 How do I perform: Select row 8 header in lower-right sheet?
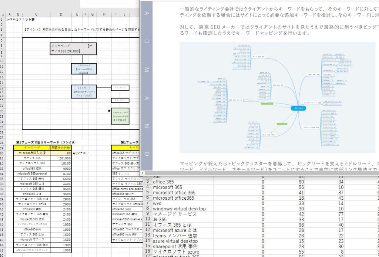click(148, 209)
